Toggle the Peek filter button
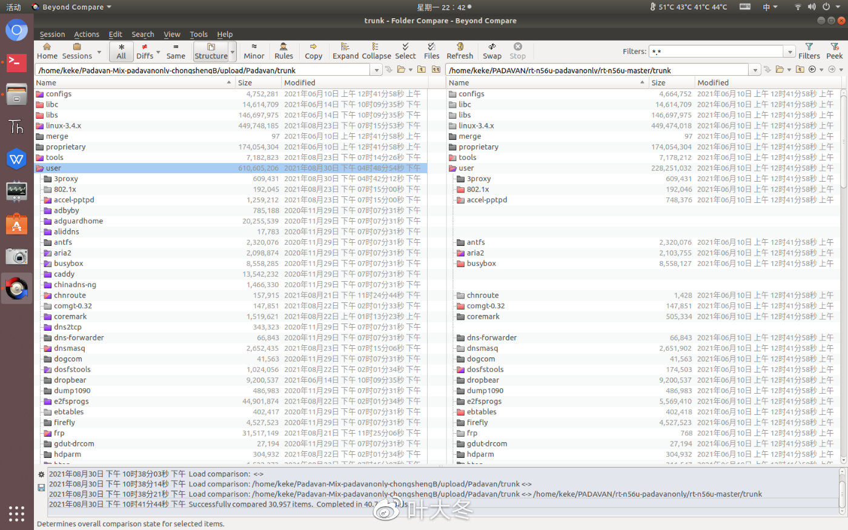This screenshot has width=848, height=530. tap(834, 51)
